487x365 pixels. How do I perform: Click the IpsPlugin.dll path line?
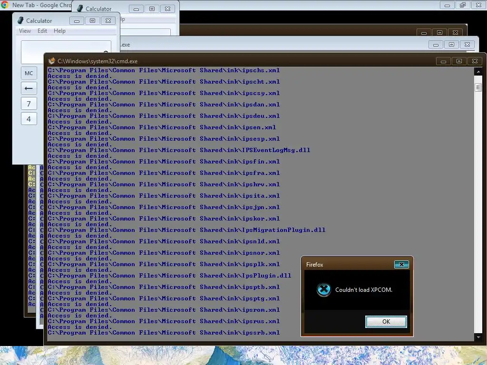click(x=169, y=275)
